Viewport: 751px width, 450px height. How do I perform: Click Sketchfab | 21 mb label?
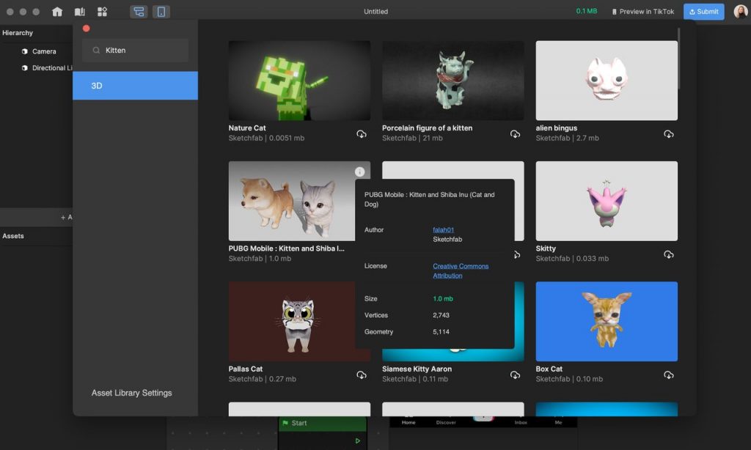tap(412, 138)
